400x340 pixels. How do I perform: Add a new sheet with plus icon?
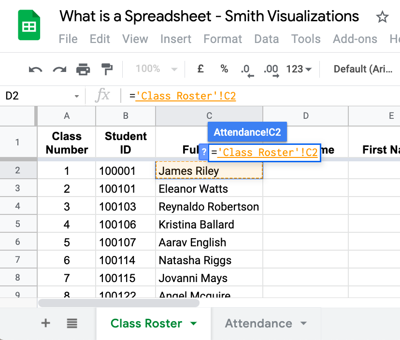coord(46,323)
